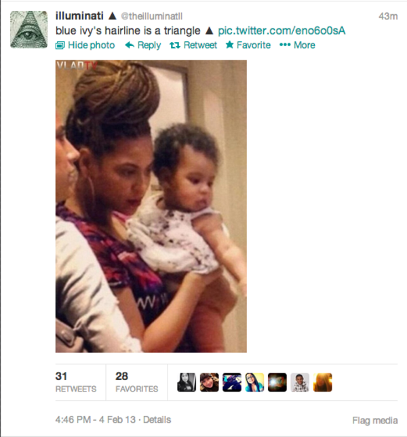Click the Reply arrow icon
This screenshot has width=407, height=437.
pyautogui.click(x=130, y=45)
